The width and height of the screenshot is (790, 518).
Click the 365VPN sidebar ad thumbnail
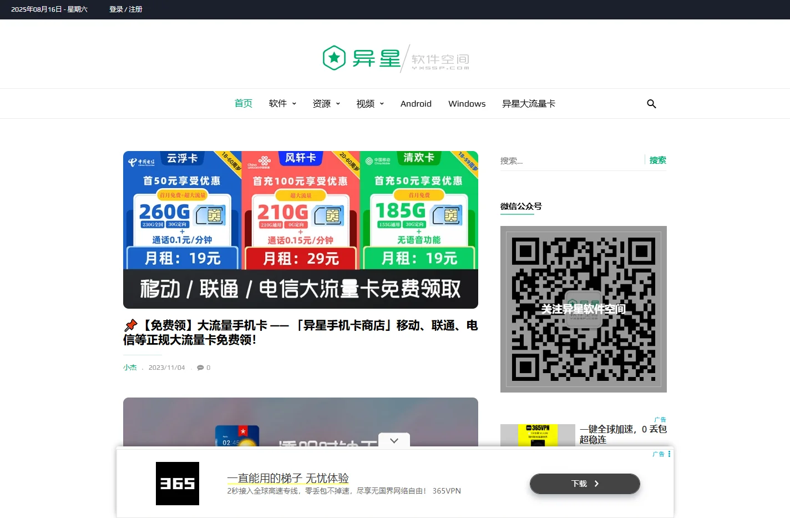(x=538, y=435)
